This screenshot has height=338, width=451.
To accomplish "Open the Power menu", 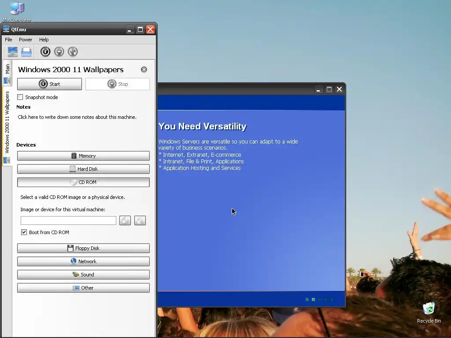I will coord(26,40).
